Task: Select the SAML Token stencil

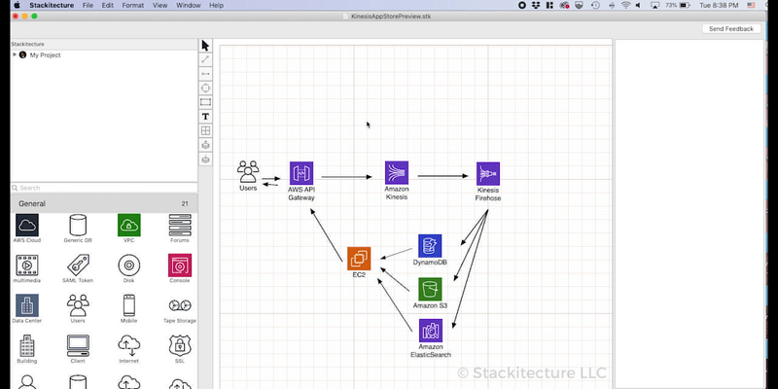Action: pyautogui.click(x=78, y=265)
